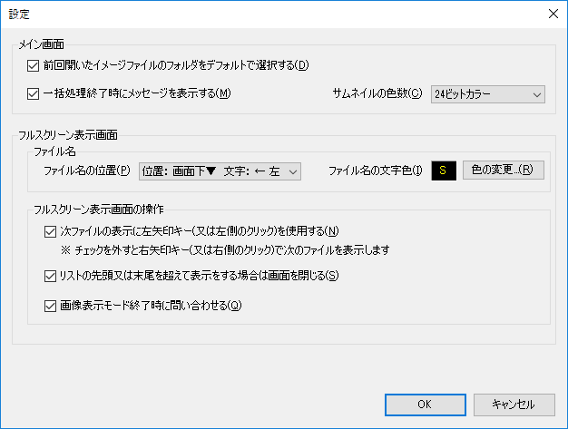Confirm settings with OK button
This screenshot has width=568, height=429.
click(426, 405)
